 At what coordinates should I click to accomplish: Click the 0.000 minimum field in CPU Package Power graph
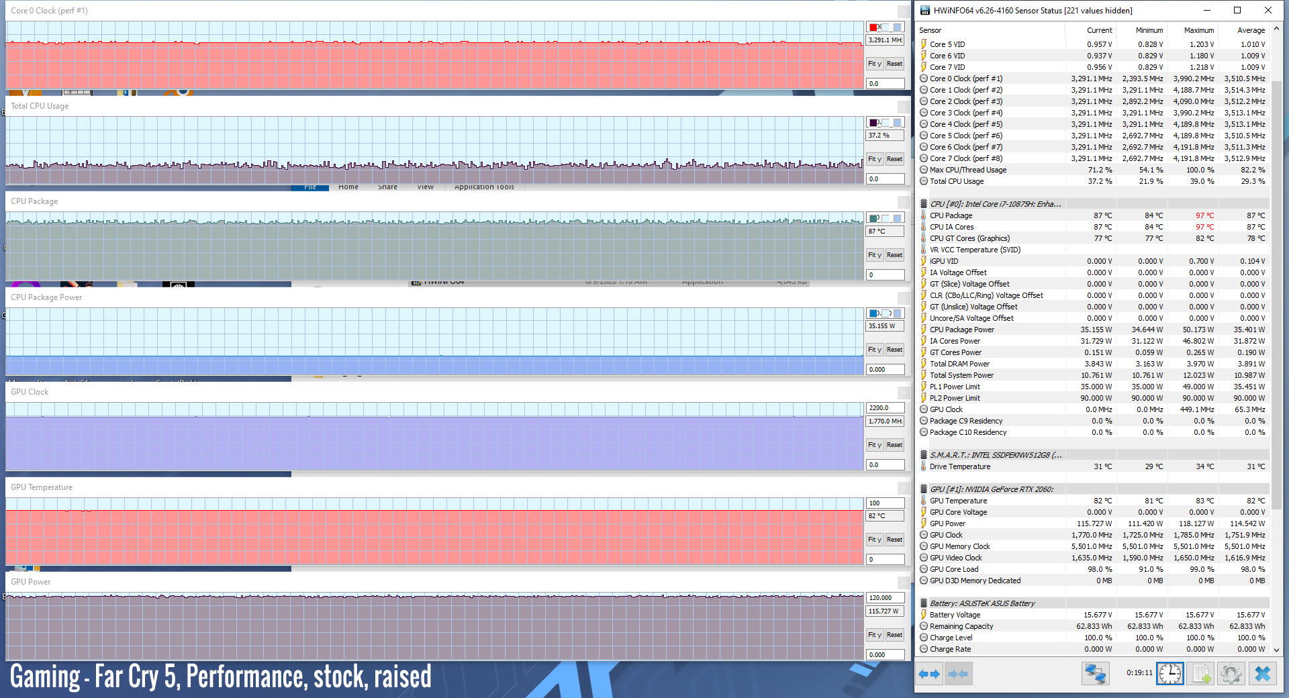click(885, 370)
